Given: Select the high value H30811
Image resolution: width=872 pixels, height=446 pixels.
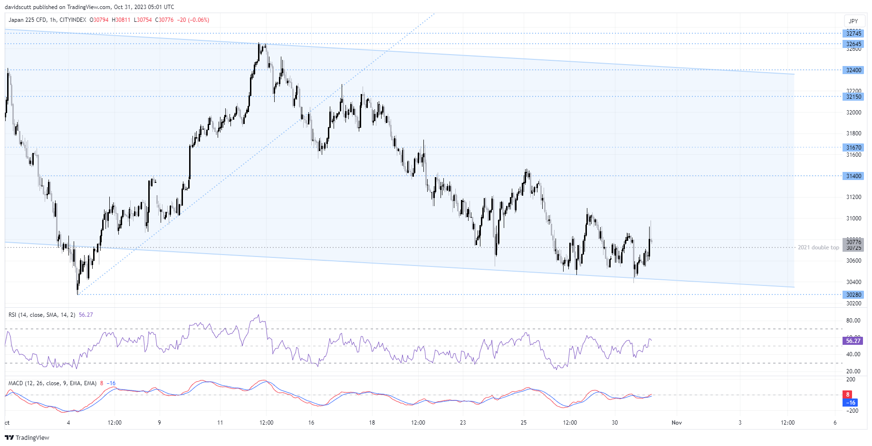Looking at the screenshot, I should point(121,20).
